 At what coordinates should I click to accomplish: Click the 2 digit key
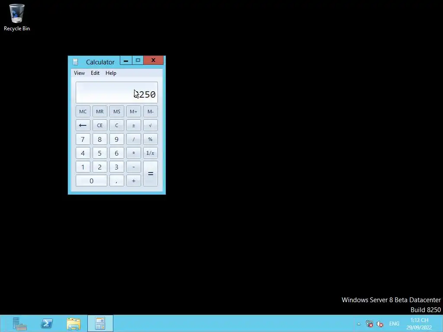[100, 167]
